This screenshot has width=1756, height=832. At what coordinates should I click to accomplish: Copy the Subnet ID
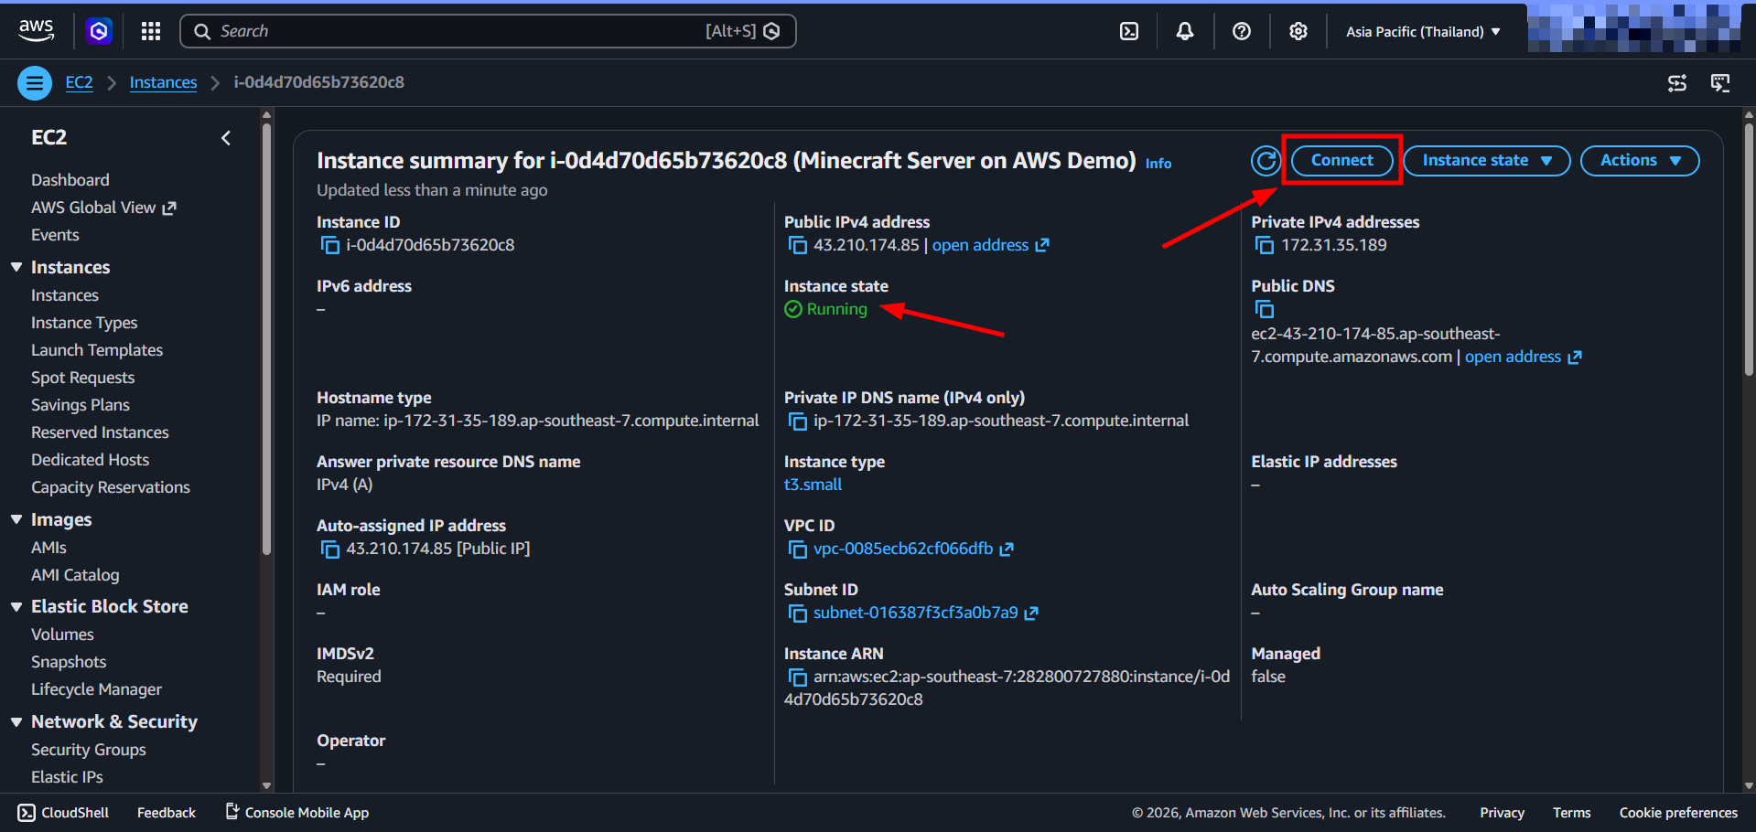point(797,613)
